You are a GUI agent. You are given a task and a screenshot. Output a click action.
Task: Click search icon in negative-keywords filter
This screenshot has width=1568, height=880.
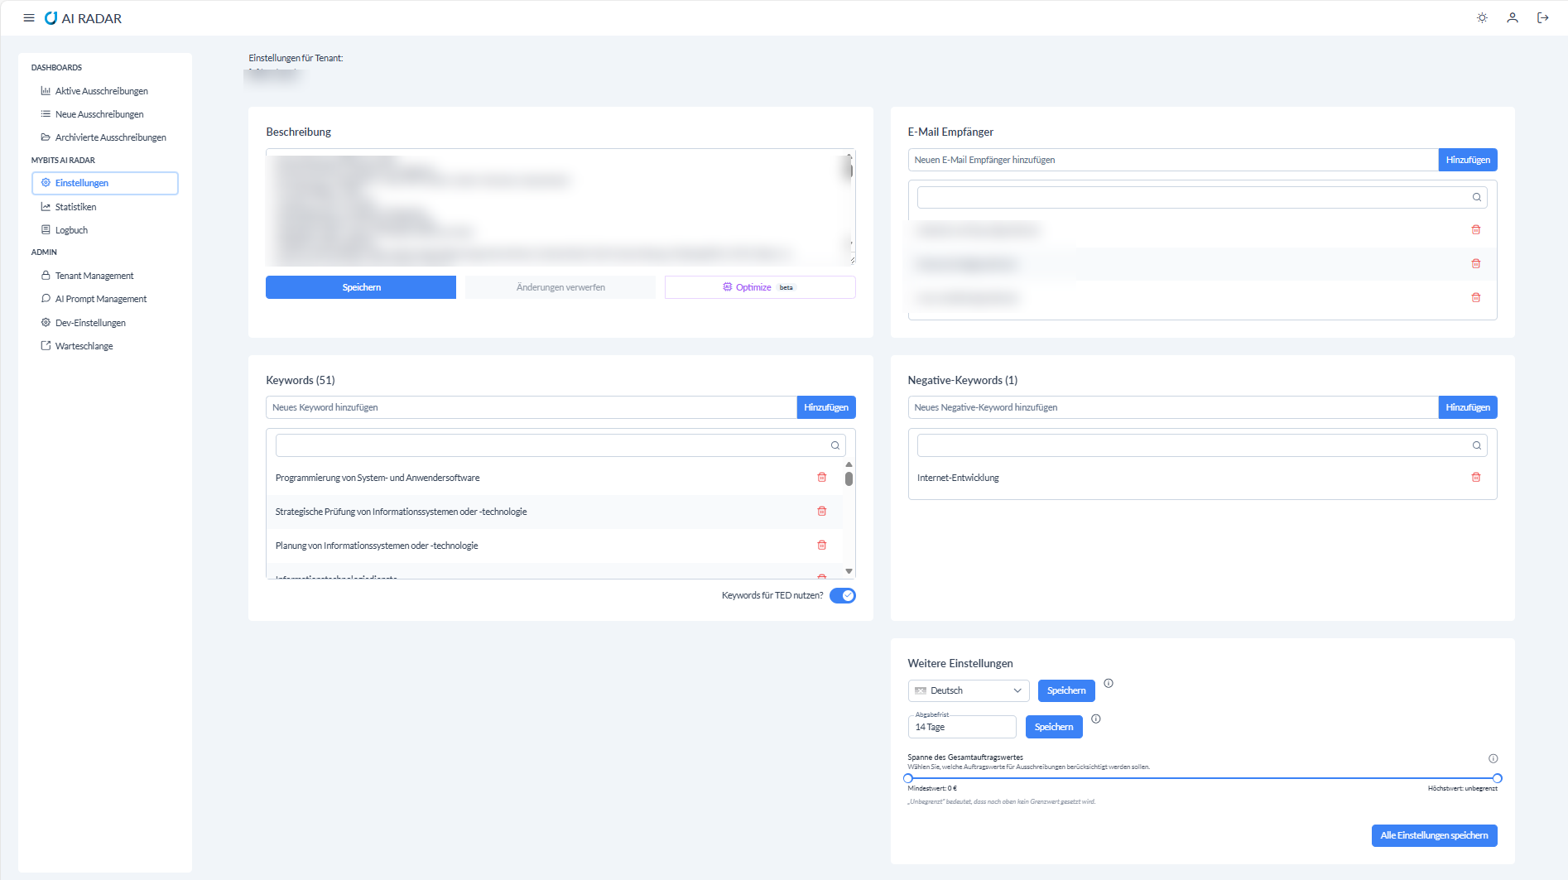(1477, 445)
